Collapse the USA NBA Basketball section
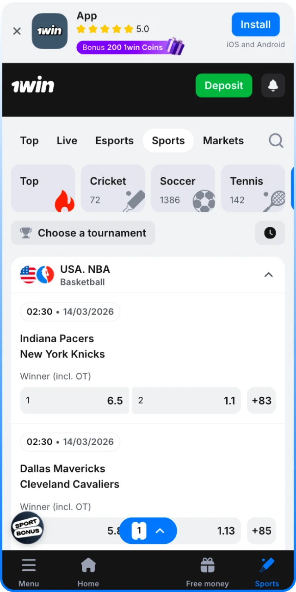The width and height of the screenshot is (296, 592). coord(268,275)
